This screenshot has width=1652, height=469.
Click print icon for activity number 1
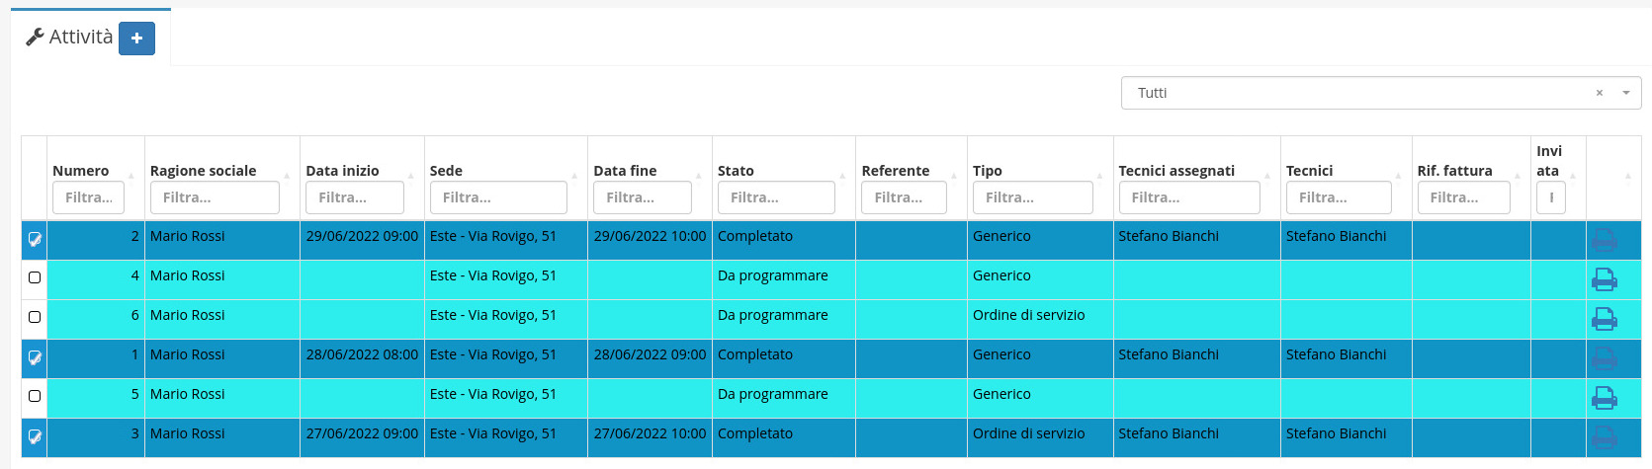[x=1604, y=359]
